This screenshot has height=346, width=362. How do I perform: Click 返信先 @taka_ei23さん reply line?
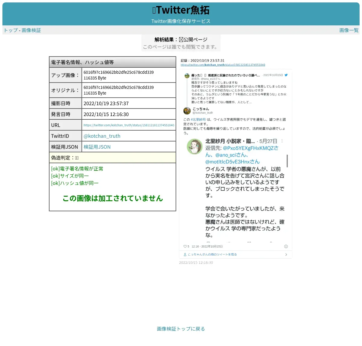pos(206,79)
